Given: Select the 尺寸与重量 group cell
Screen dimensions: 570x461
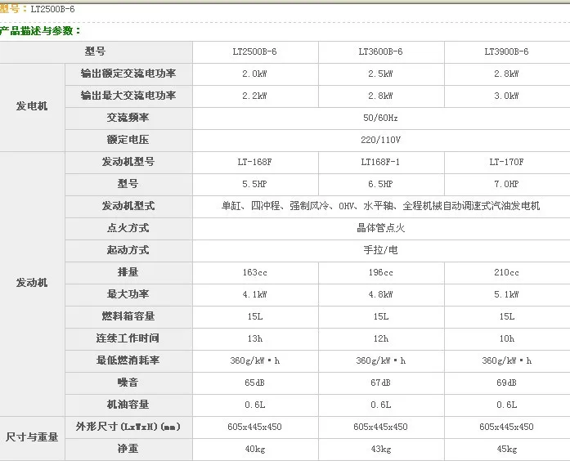Looking at the screenshot, I should pos(32,437).
